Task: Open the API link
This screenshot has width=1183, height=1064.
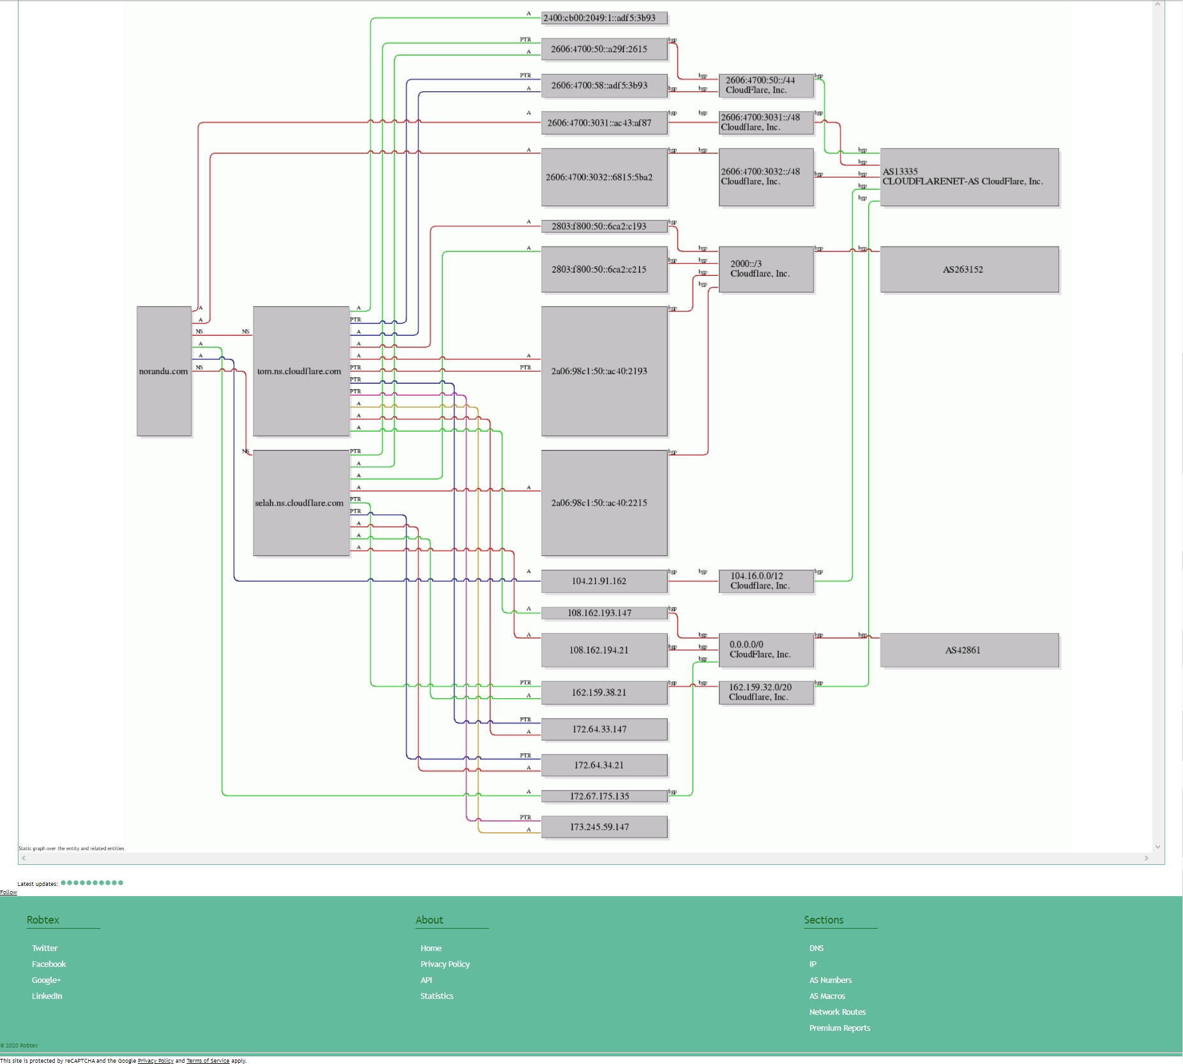Action: tap(426, 980)
